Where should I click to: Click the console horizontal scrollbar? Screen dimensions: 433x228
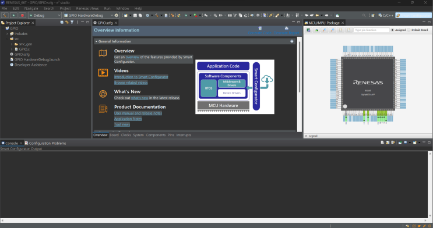pos(213,220)
